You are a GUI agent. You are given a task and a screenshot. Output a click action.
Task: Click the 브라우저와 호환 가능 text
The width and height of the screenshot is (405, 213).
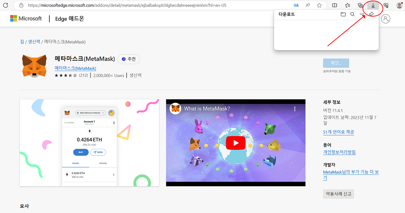click(337, 71)
